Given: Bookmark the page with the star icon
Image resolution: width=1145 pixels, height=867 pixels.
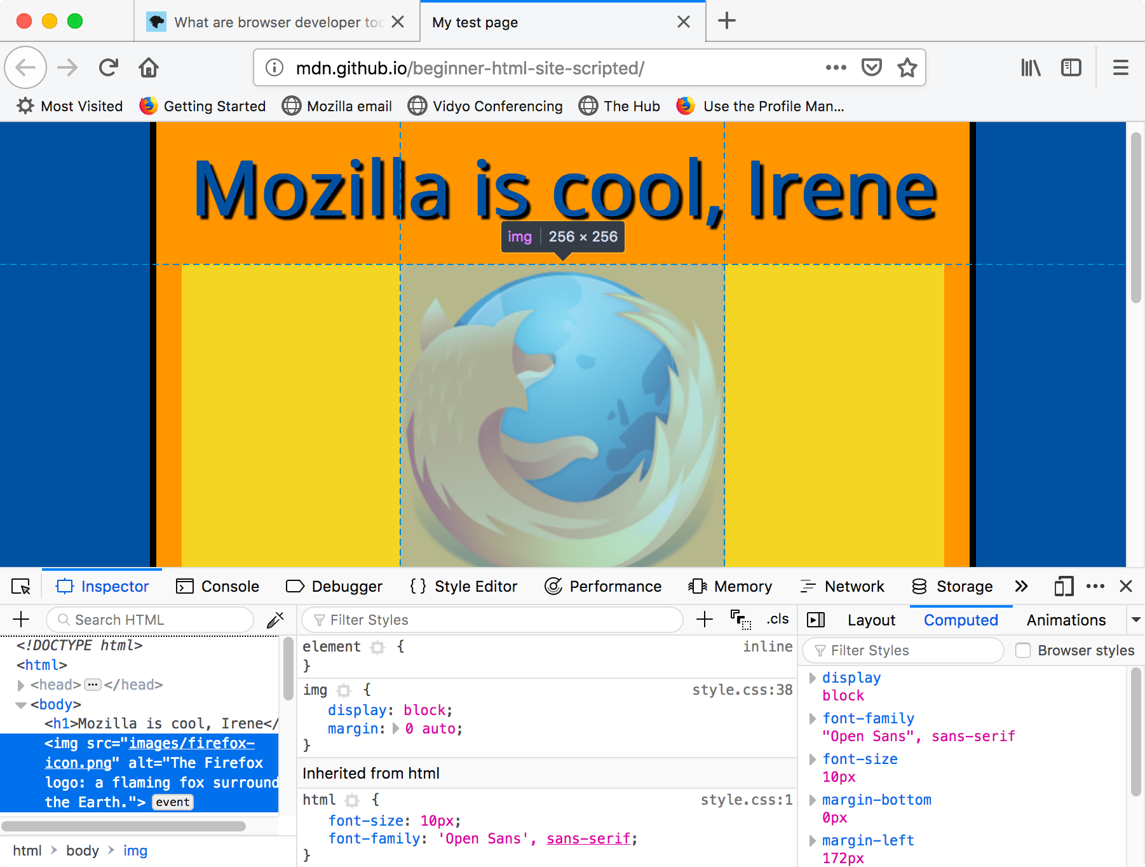Looking at the screenshot, I should pyautogui.click(x=907, y=67).
